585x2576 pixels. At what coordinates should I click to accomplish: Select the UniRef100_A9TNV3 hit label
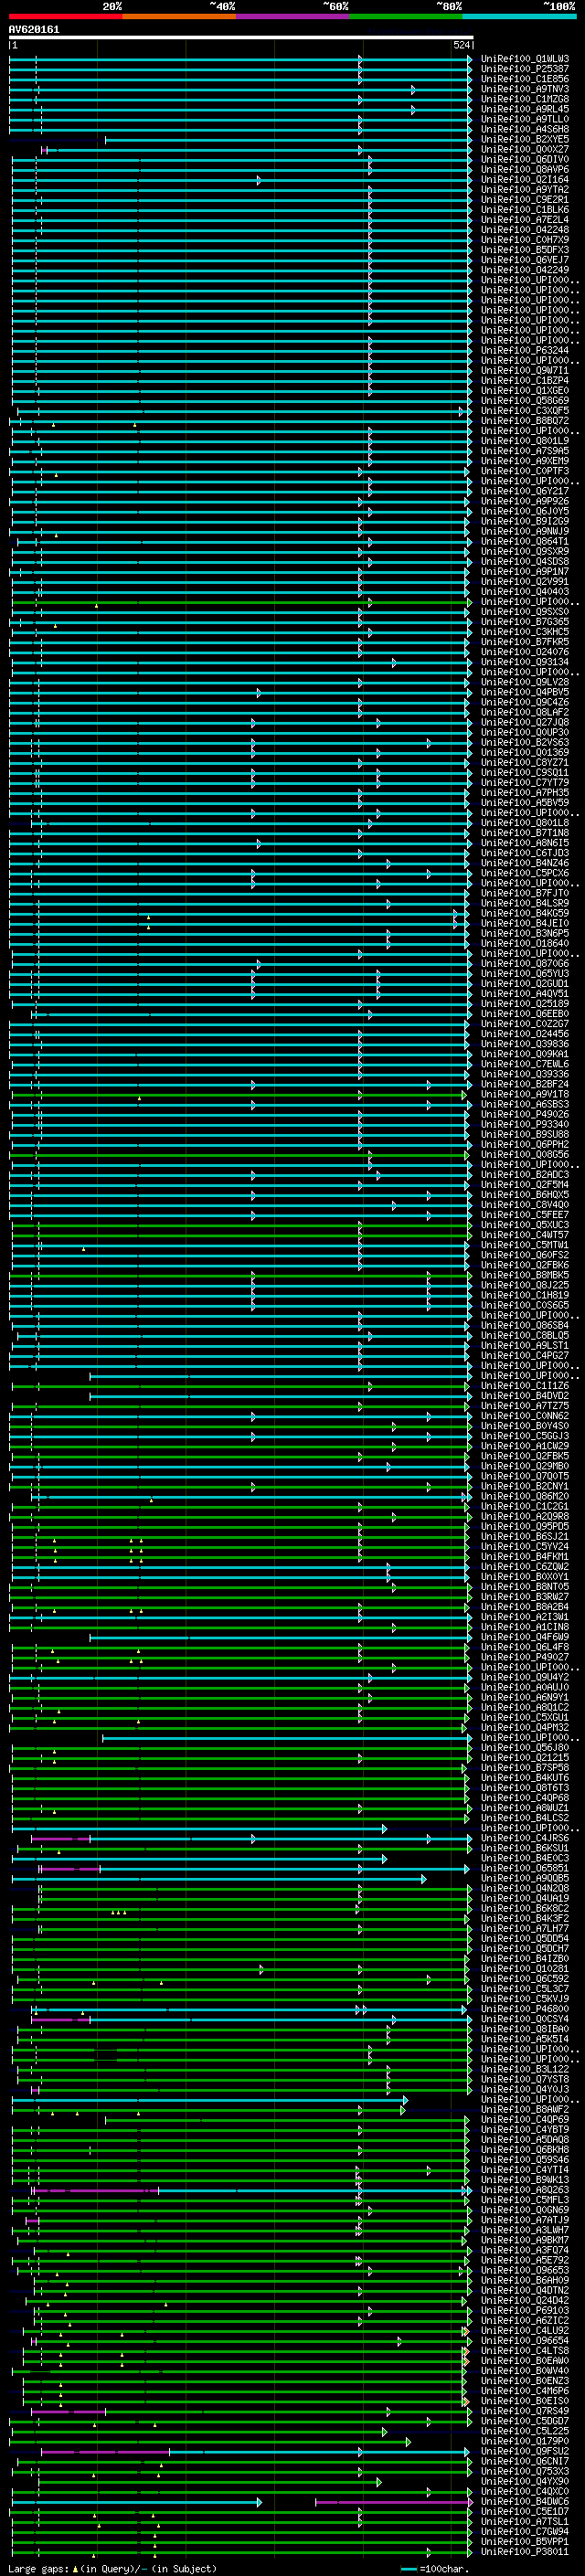tap(525, 89)
